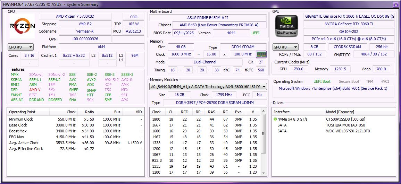Click the memory timings scrollbar down arrow
This screenshot has height=184, width=401.
264,173
